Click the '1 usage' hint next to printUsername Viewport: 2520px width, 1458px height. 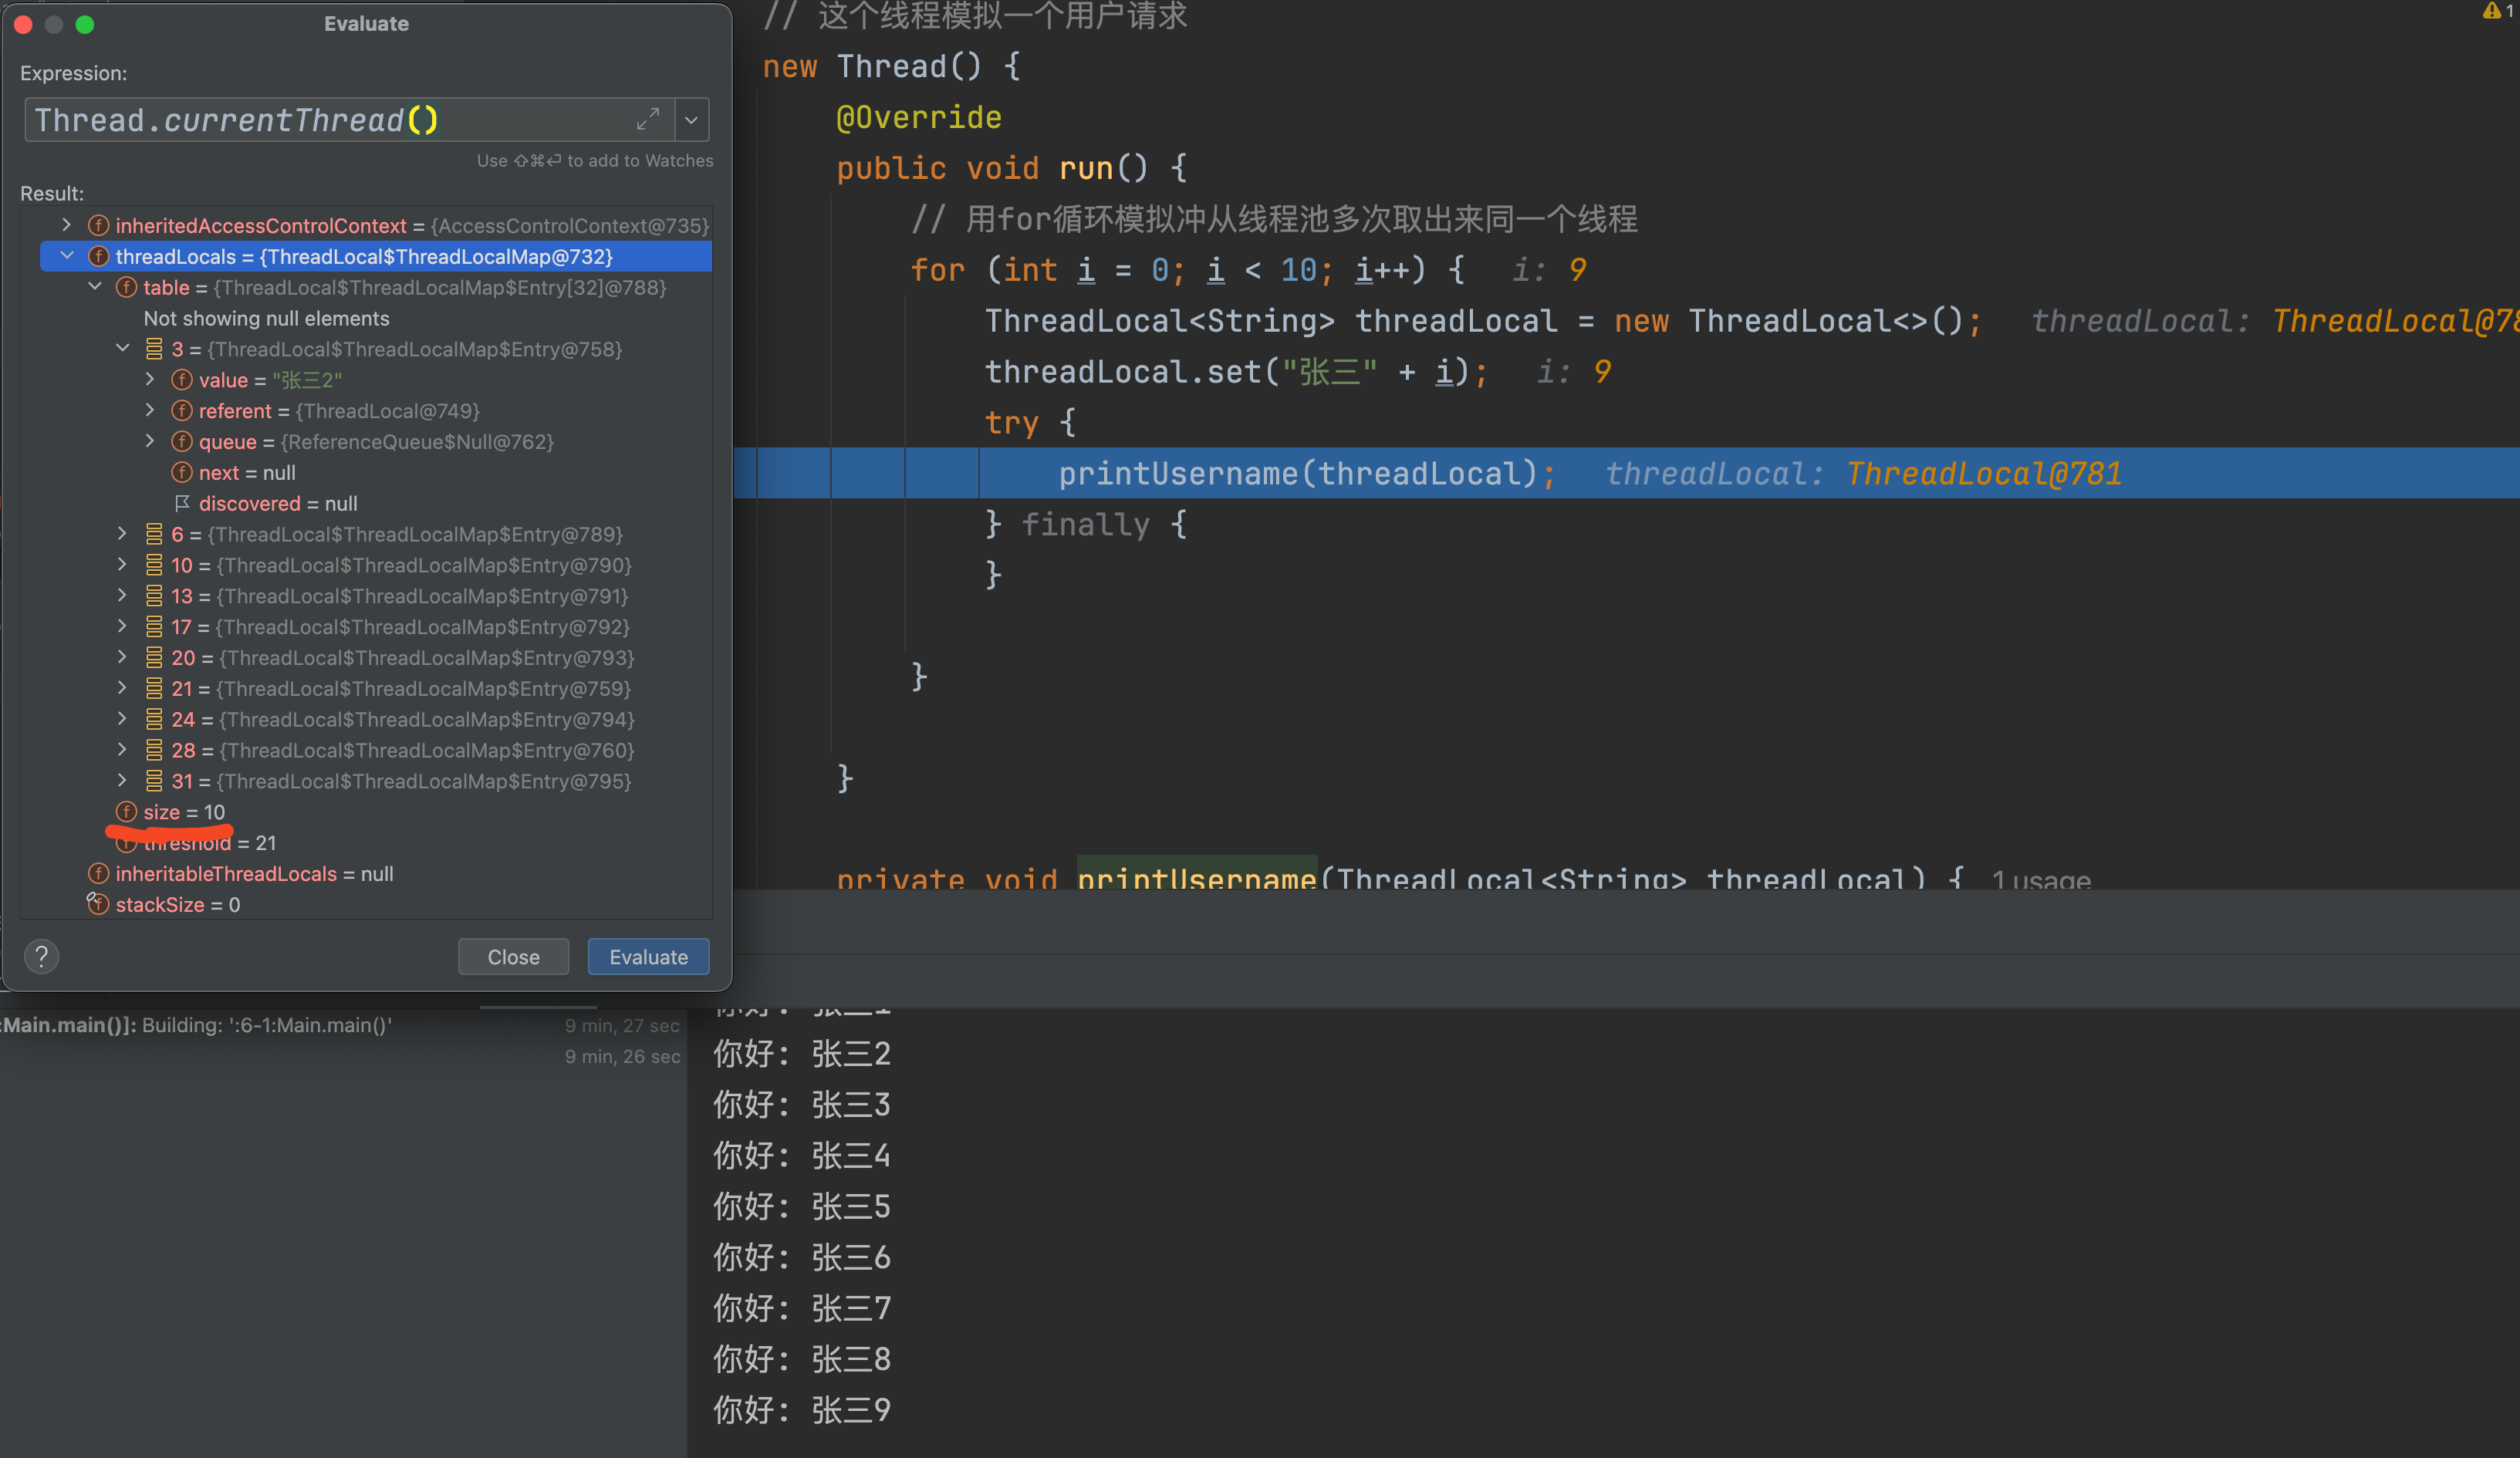2041,880
